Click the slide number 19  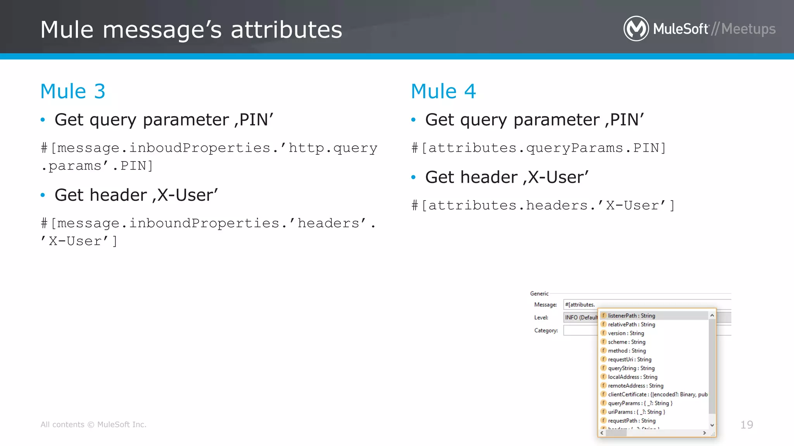pos(747,425)
